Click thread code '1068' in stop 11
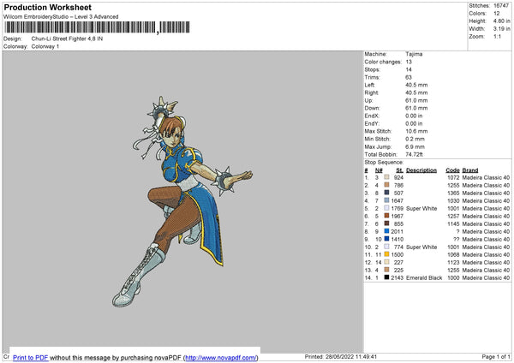This screenshot has width=514, height=363. tap(453, 254)
